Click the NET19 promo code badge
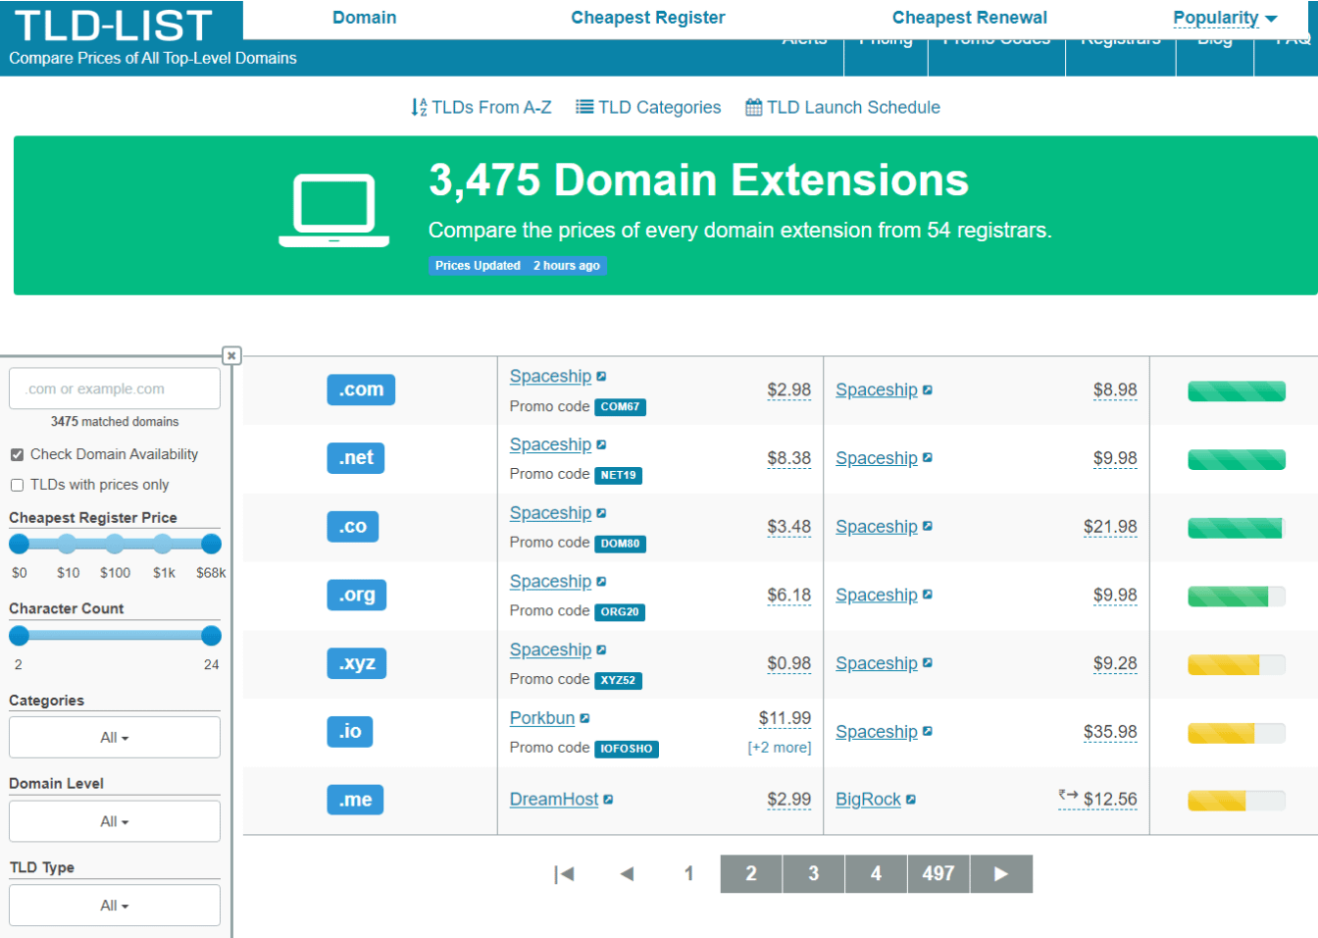Image resolution: width=1318 pixels, height=938 pixels. point(619,476)
